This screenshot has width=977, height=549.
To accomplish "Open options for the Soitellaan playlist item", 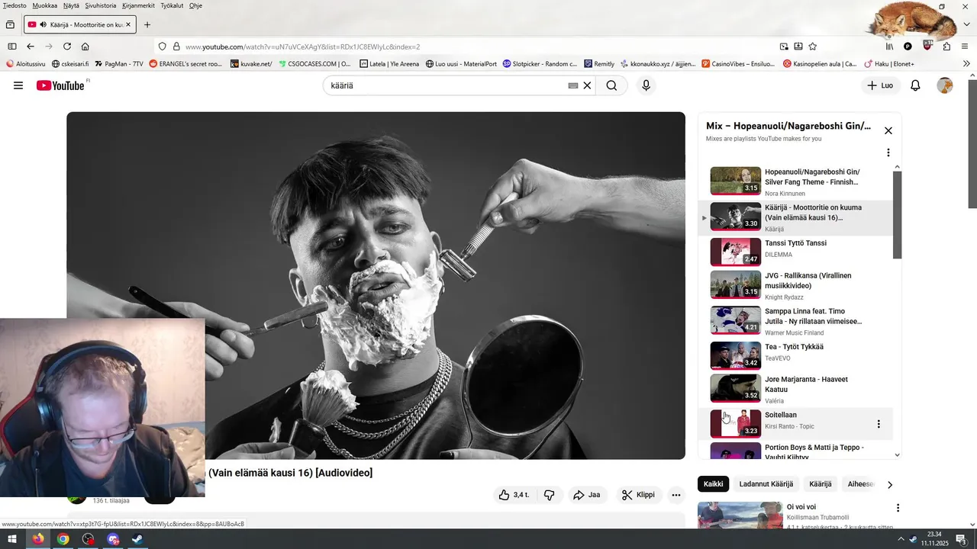I will [879, 424].
